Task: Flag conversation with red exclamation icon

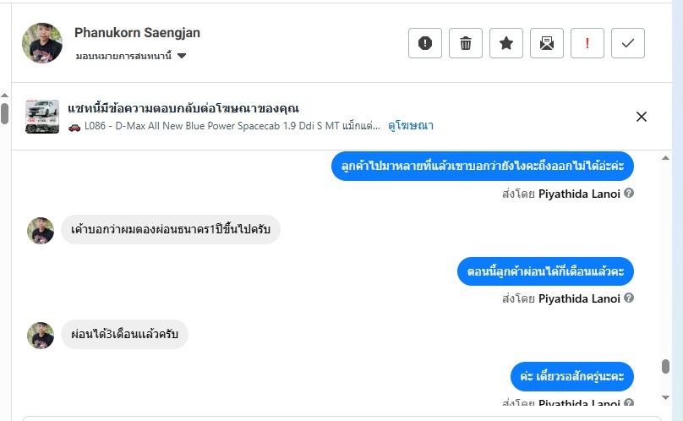Action: coord(587,43)
